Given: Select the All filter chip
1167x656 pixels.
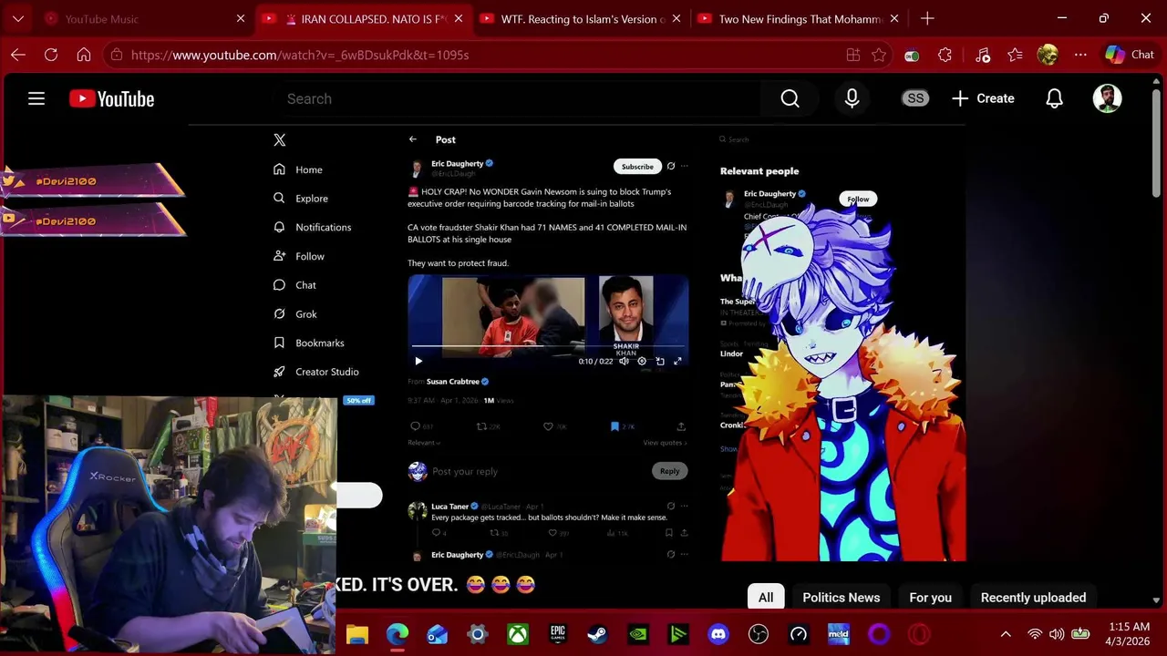Looking at the screenshot, I should click(x=766, y=598).
